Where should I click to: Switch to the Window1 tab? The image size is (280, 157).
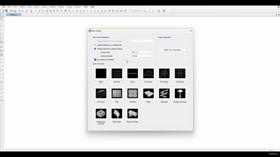click(14, 15)
